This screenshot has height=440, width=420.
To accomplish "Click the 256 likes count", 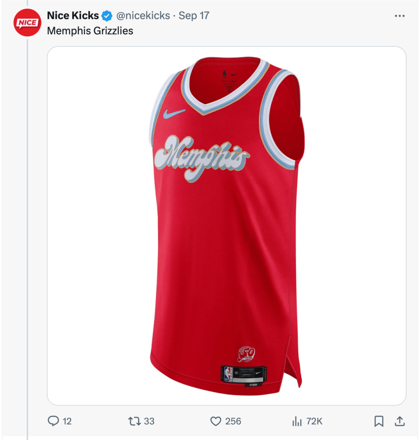I will pos(233,421).
